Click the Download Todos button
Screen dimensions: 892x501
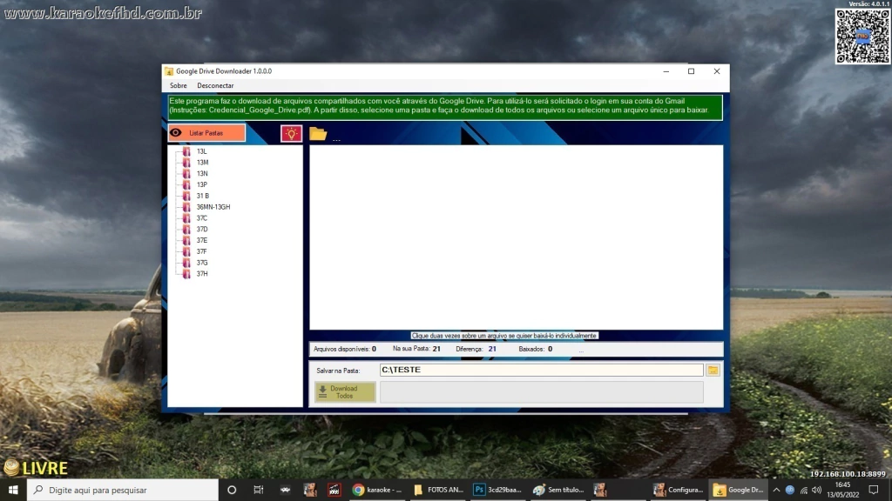coord(345,392)
